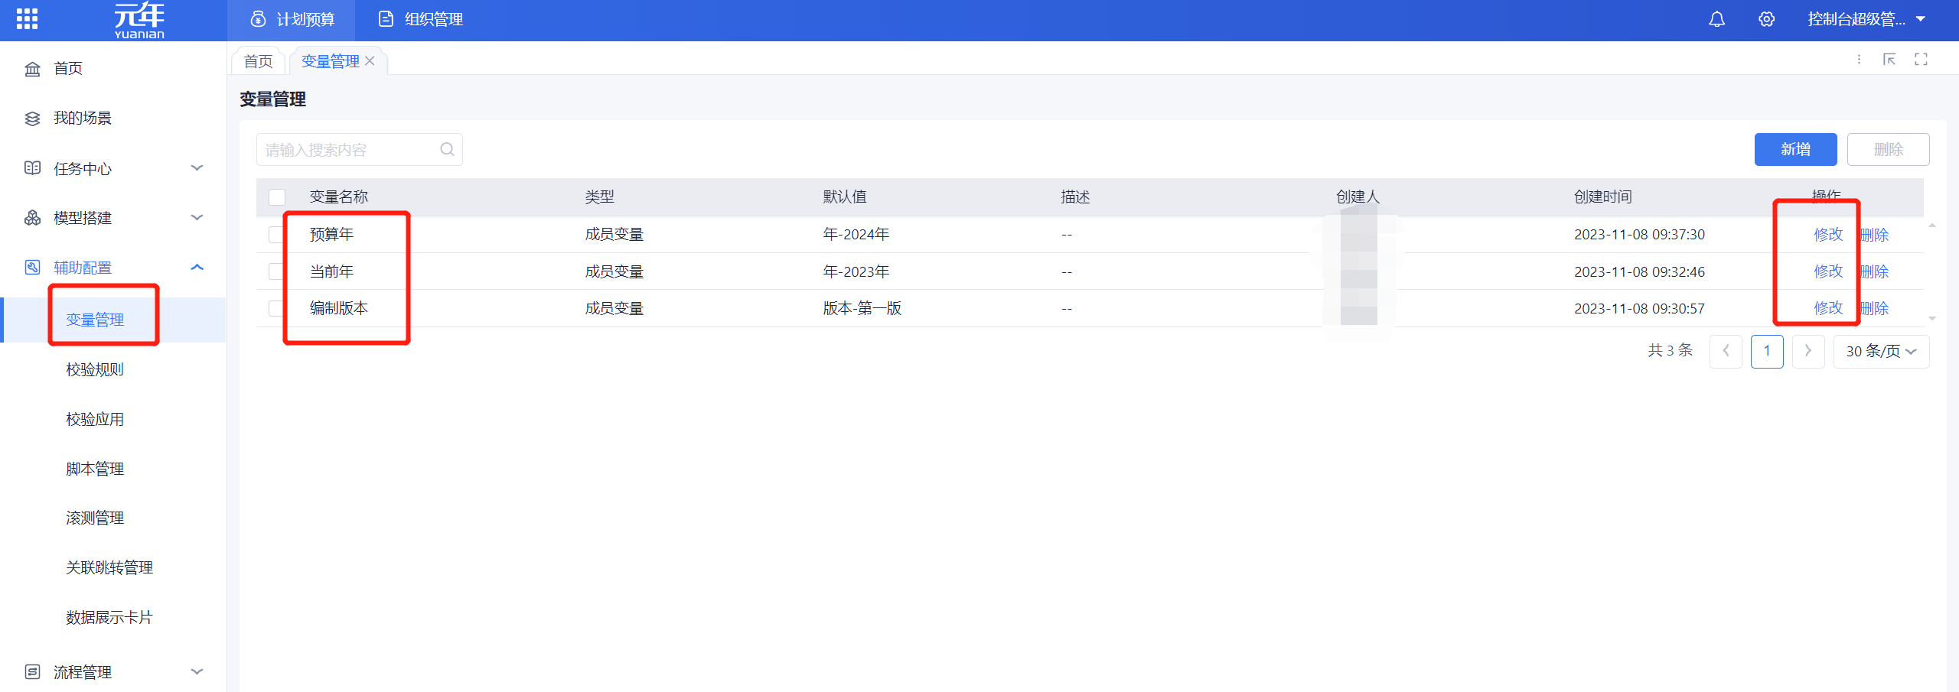Screen dimensions: 1959x692
Task: Check the 编制版本 row checkbox
Action: (276, 309)
